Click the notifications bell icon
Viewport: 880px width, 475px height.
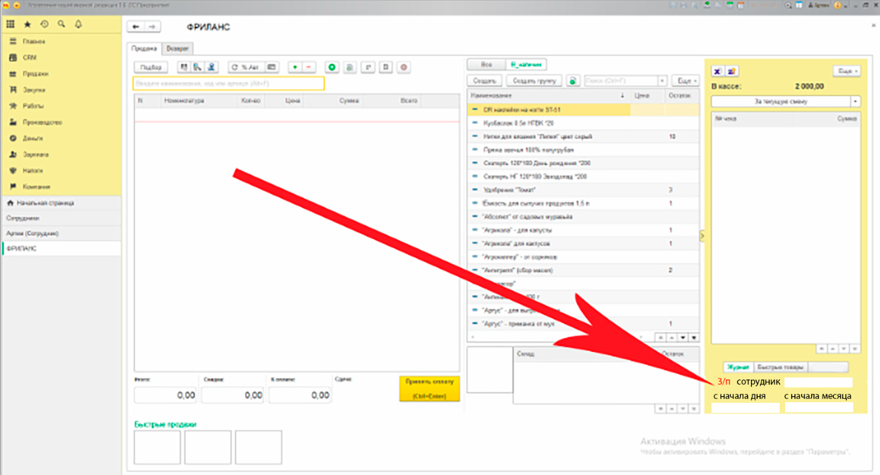[78, 24]
